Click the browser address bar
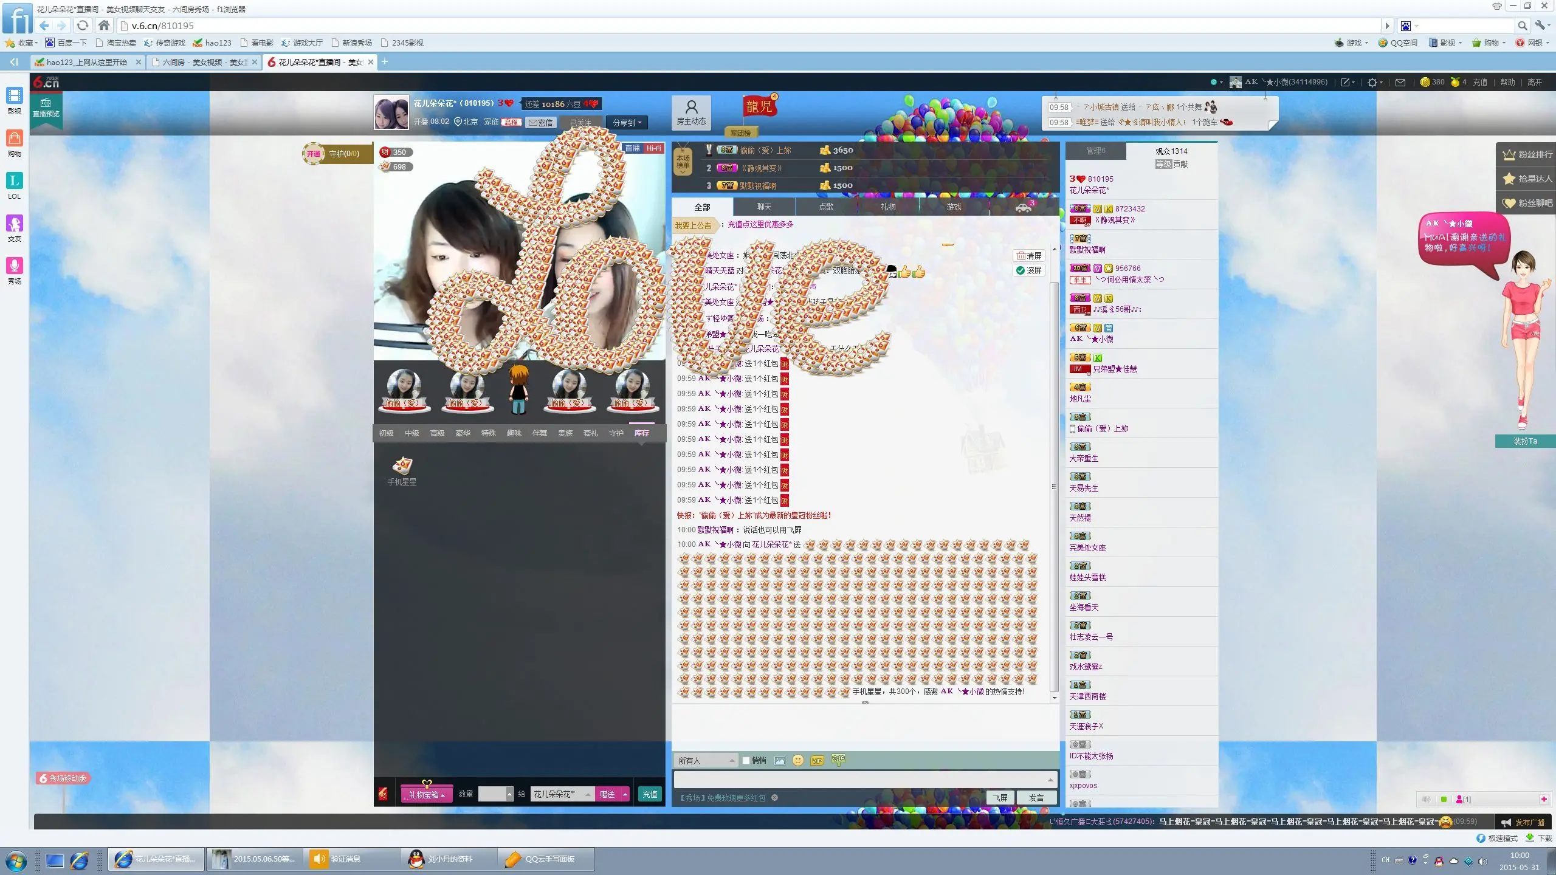This screenshot has height=875, width=1556. pyautogui.click(x=751, y=26)
